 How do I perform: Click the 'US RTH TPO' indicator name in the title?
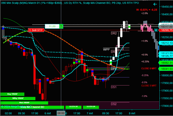[x=131, y=3]
